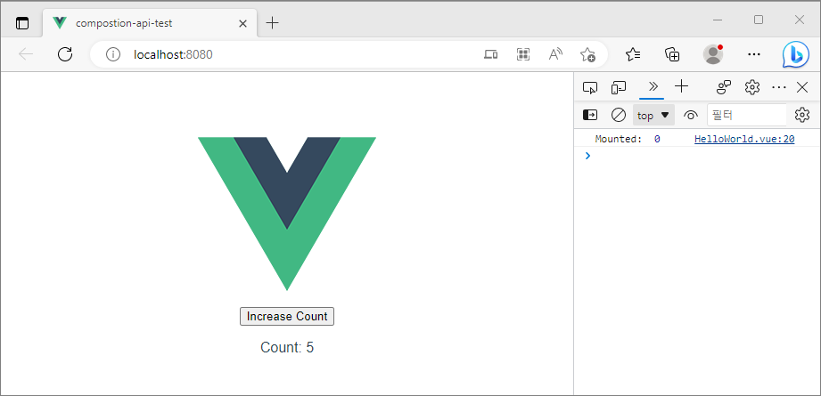Open the HelloWorld.vue:20 source link
Image resolution: width=821 pixels, height=396 pixels.
[744, 139]
